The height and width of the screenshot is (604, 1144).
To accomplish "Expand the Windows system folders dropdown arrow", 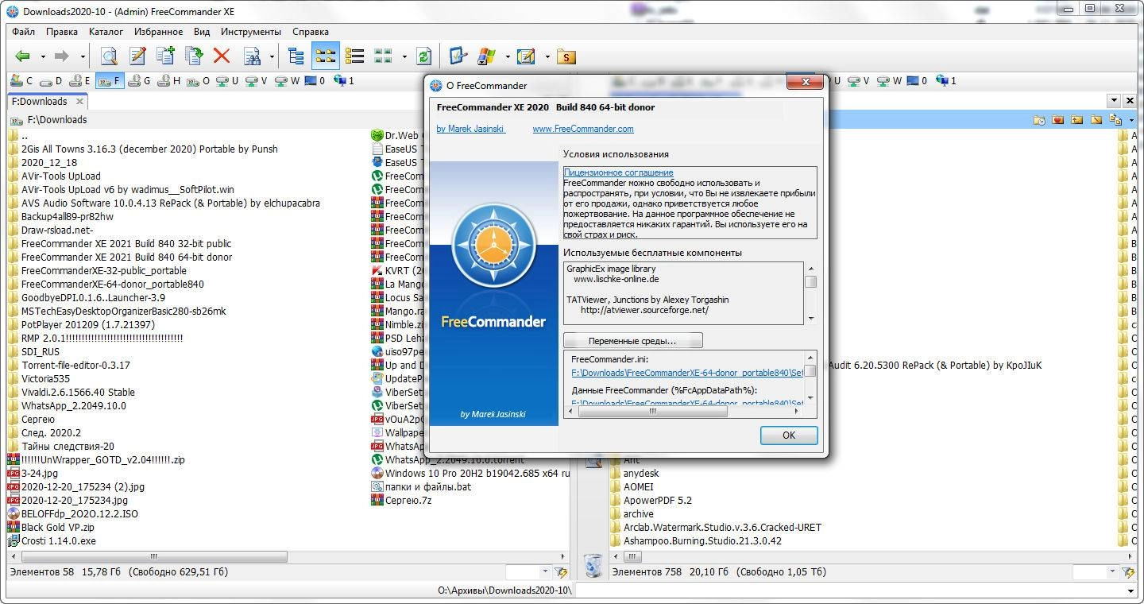I will point(507,57).
